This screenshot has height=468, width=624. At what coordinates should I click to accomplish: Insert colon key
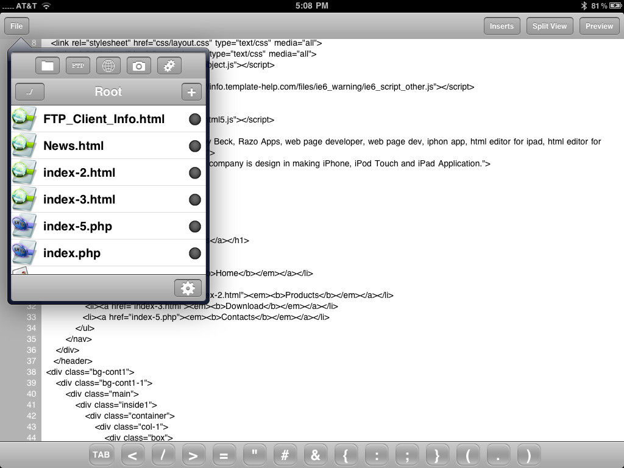pyautogui.click(x=377, y=455)
